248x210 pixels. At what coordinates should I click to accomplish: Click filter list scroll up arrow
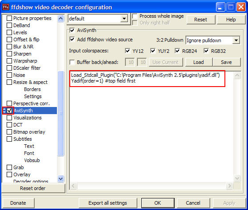click(x=61, y=19)
